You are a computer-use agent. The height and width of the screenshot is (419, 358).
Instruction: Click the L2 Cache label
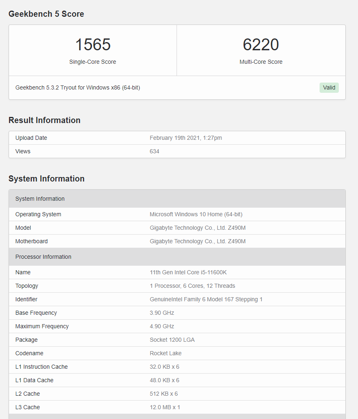pyautogui.click(x=27, y=394)
